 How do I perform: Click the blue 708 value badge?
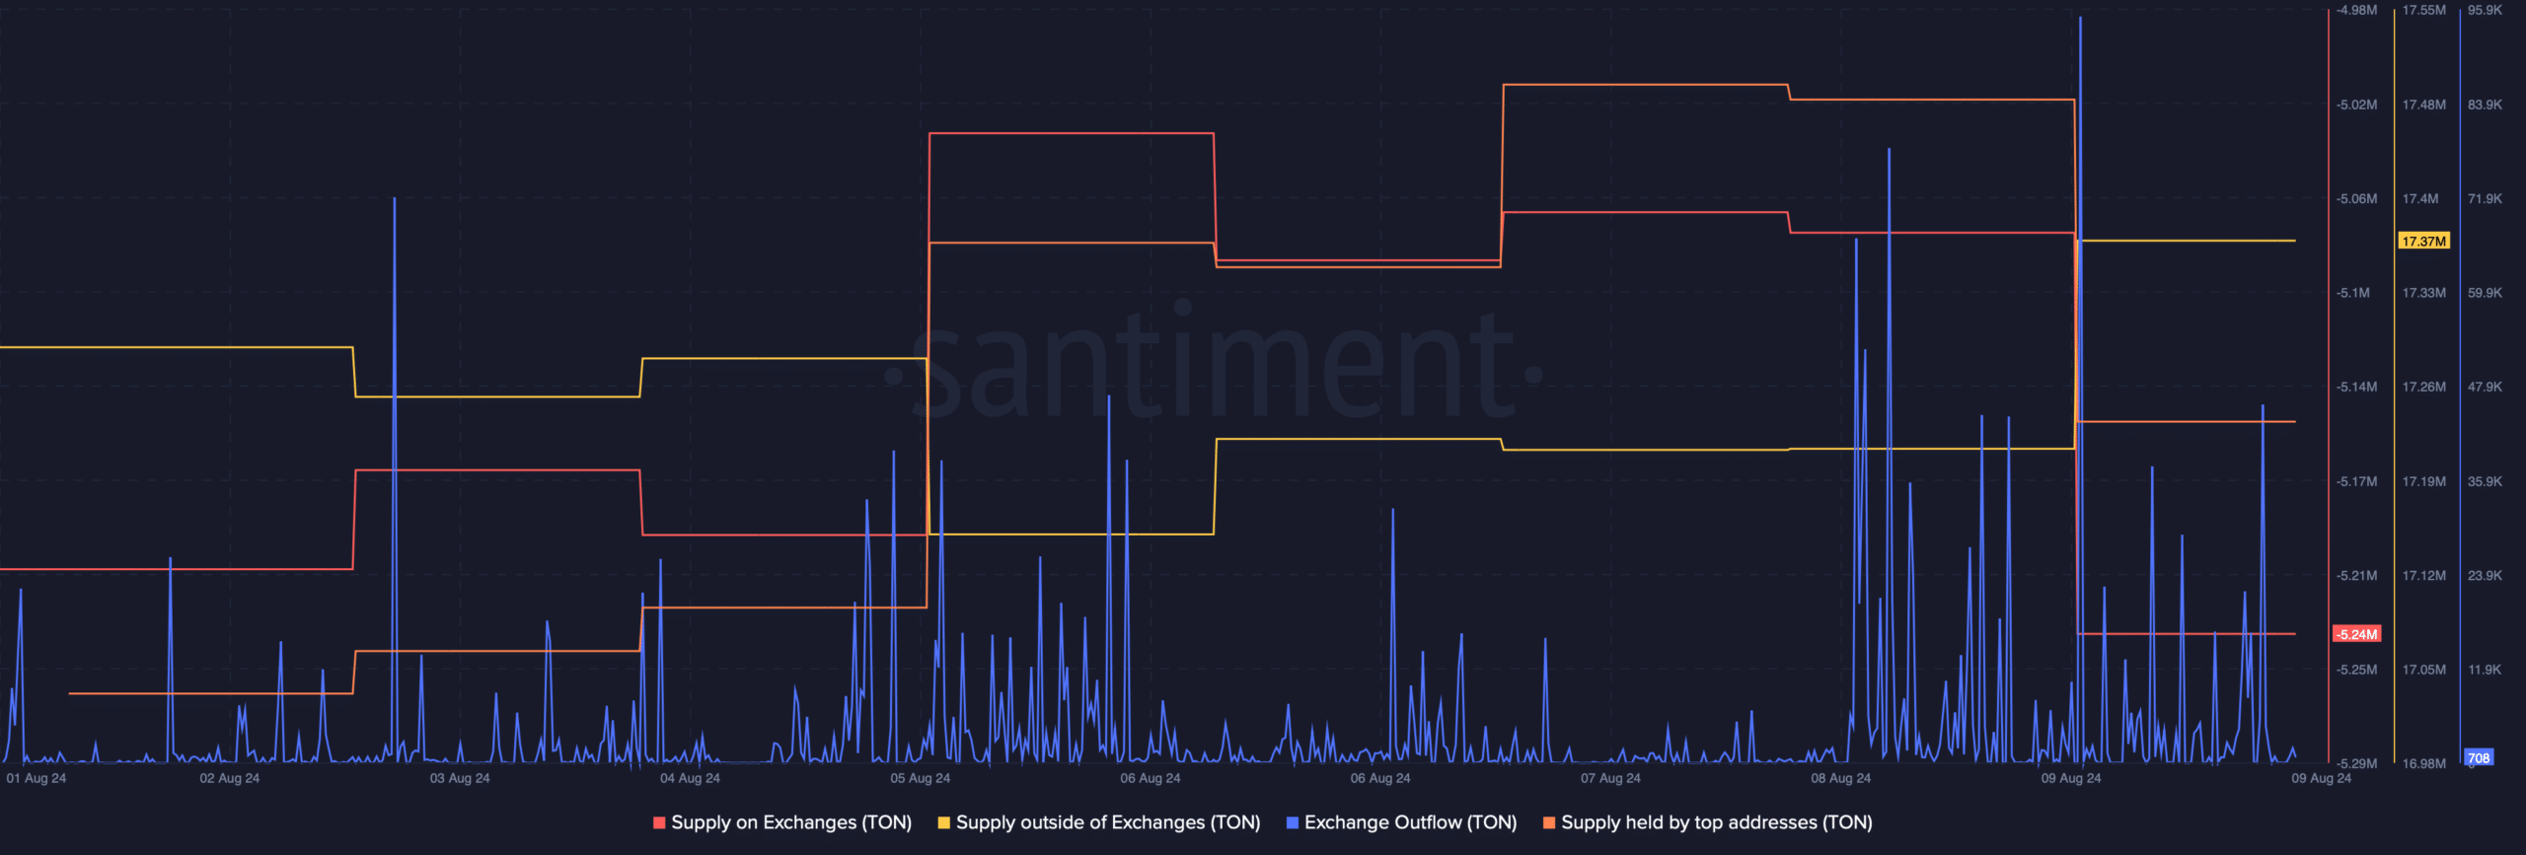[2479, 757]
